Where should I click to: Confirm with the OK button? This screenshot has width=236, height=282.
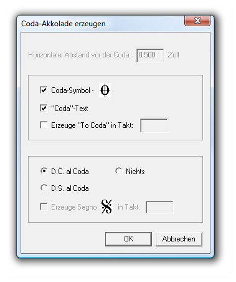128,239
